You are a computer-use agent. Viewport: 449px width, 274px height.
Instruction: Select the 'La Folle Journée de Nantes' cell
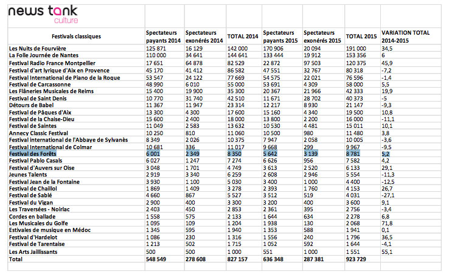click(43, 55)
